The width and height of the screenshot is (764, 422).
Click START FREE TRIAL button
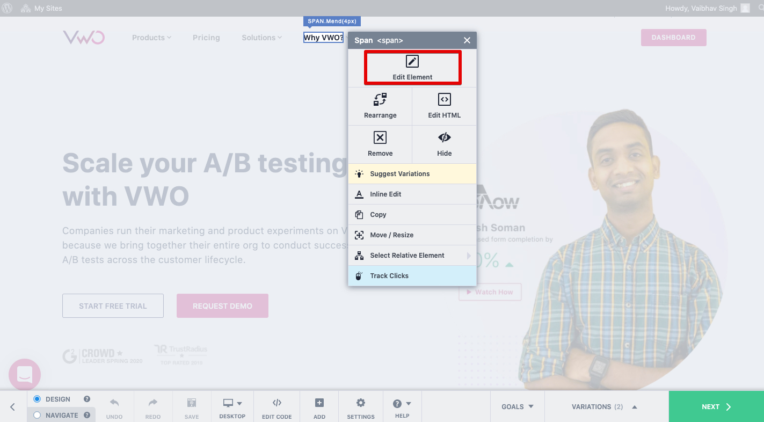coord(113,306)
